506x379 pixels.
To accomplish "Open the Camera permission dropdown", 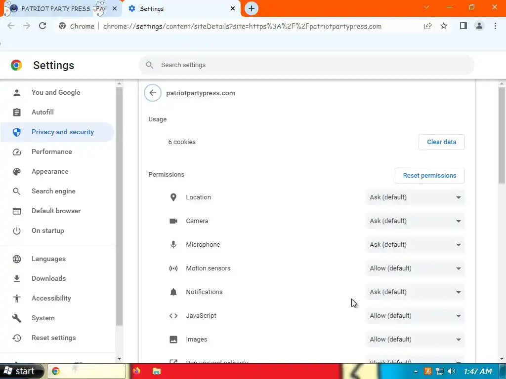I will tap(415, 221).
